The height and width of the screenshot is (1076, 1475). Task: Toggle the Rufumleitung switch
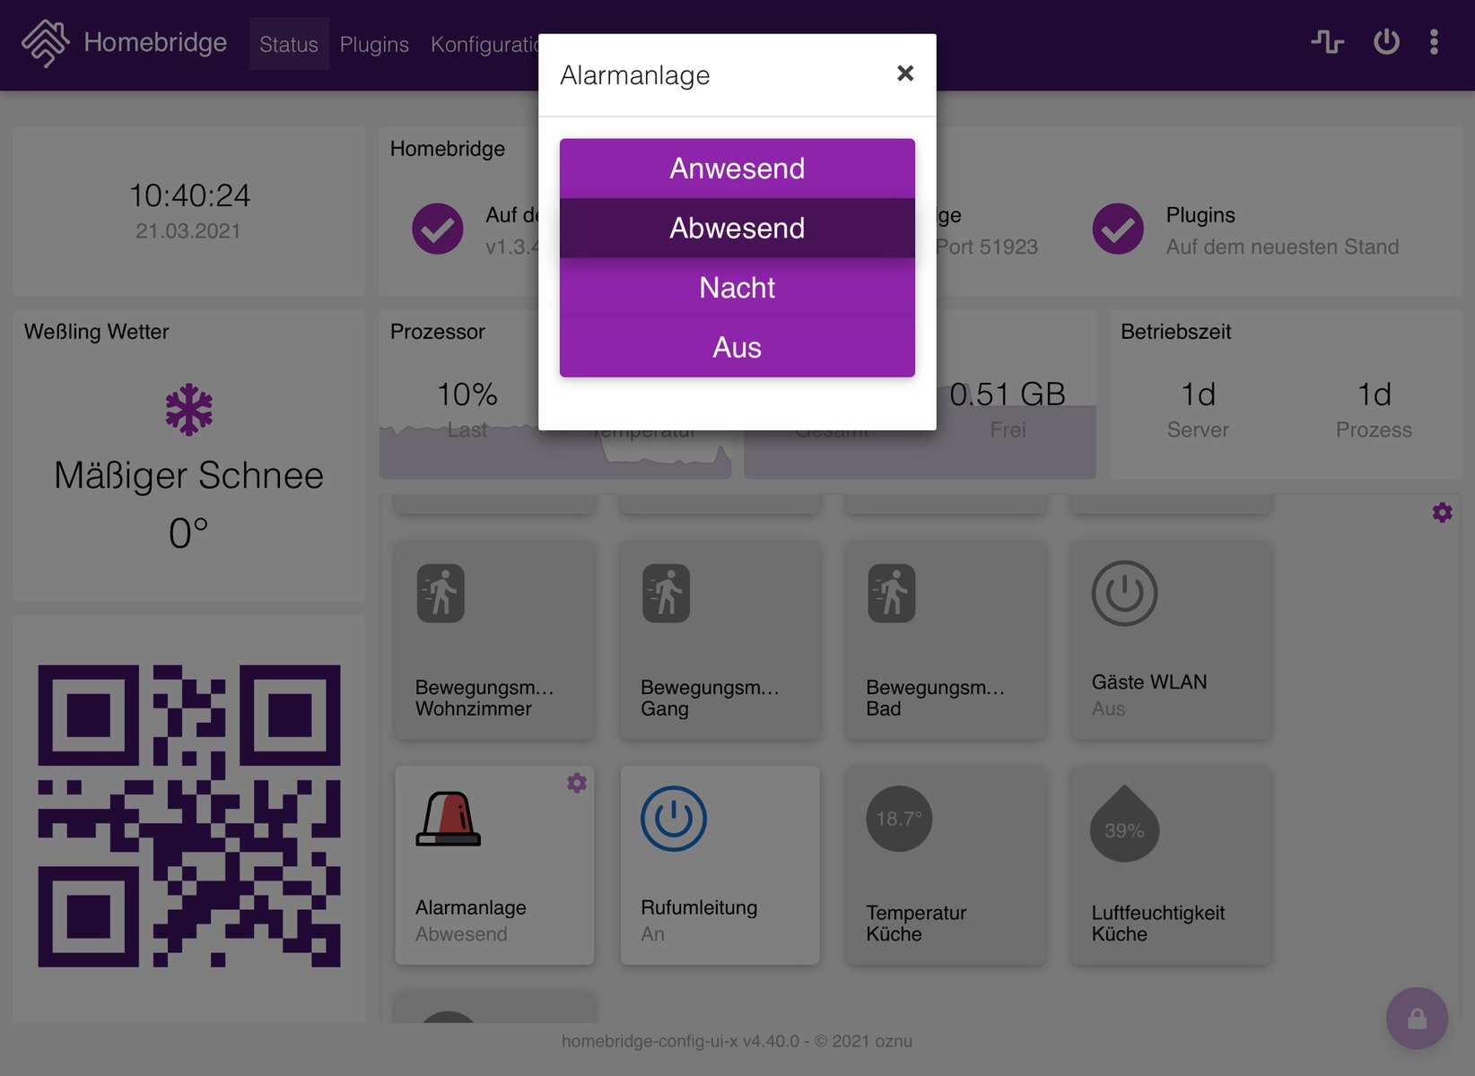tap(720, 865)
